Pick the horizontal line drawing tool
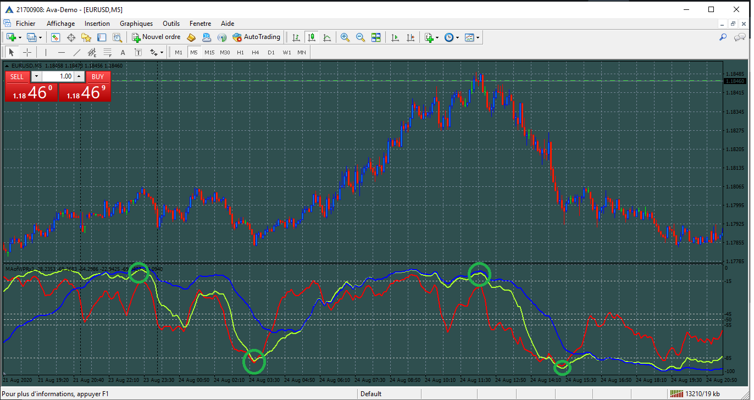This screenshot has width=754, height=400. point(61,52)
